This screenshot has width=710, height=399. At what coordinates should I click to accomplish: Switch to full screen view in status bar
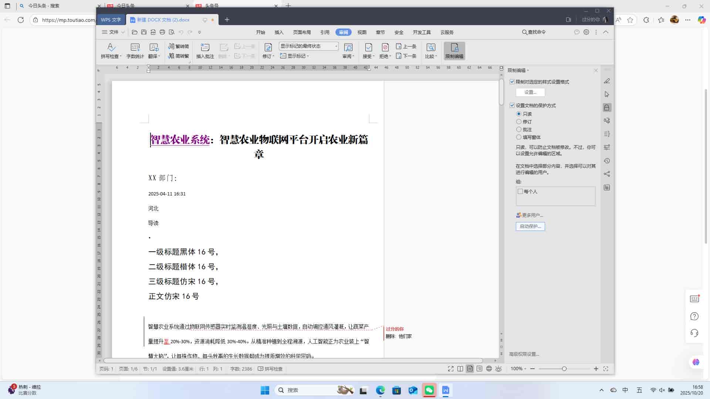[450, 369]
